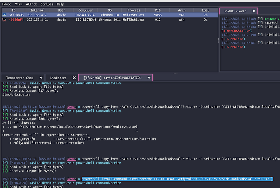Switch to the Listeners tab

click(x=58, y=78)
